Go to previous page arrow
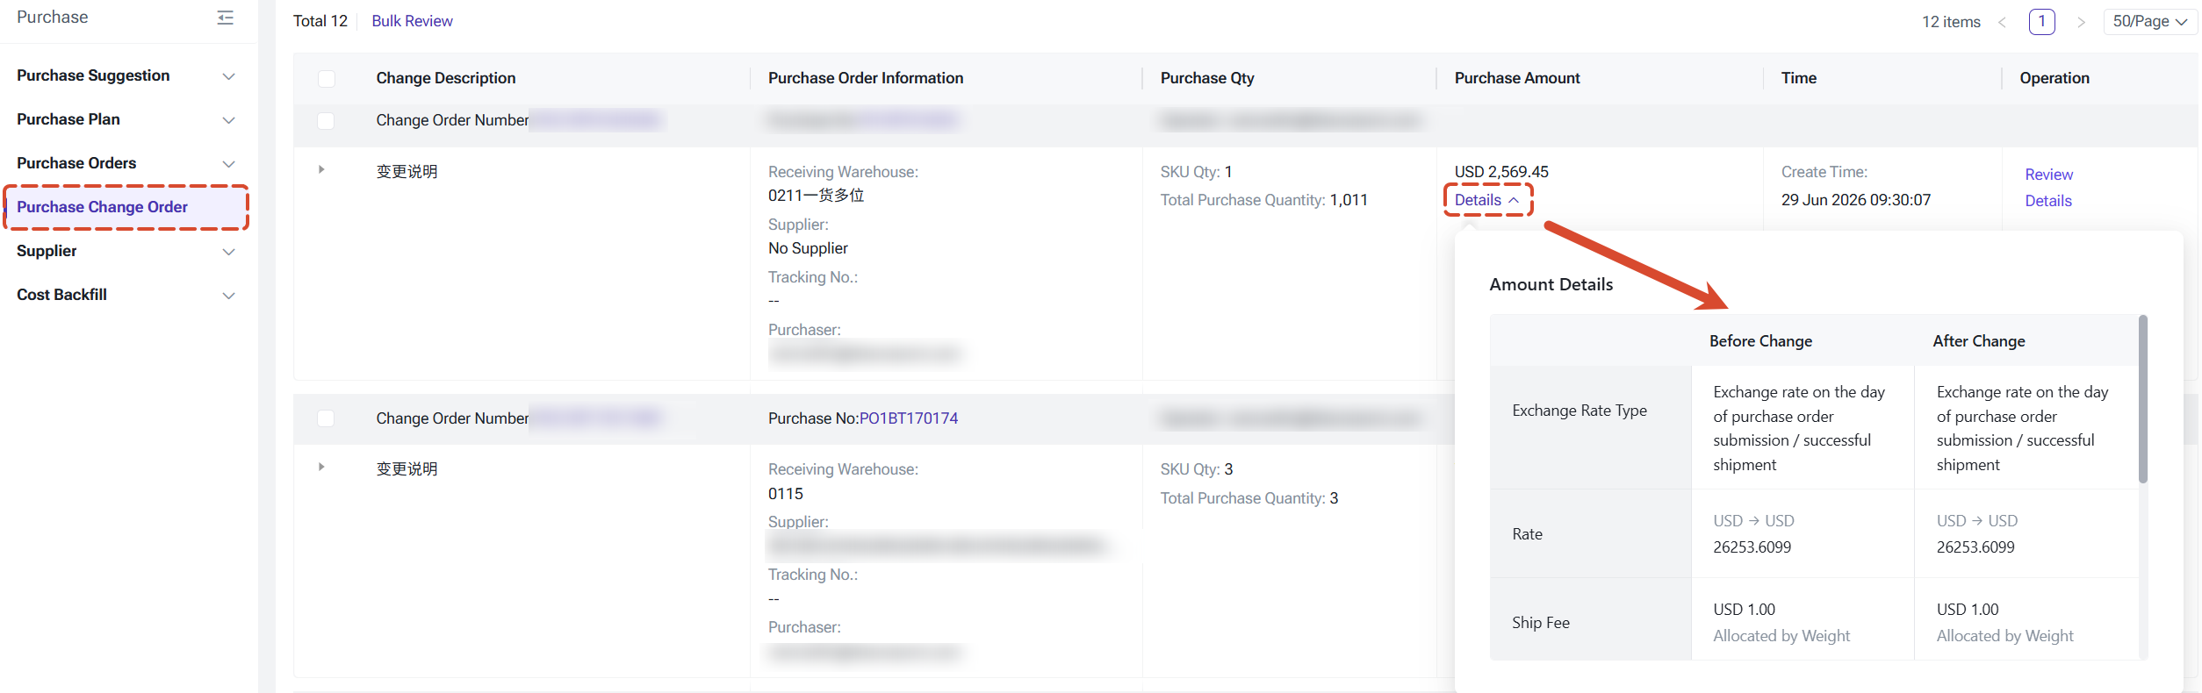The height and width of the screenshot is (693, 2202). pyautogui.click(x=2002, y=22)
